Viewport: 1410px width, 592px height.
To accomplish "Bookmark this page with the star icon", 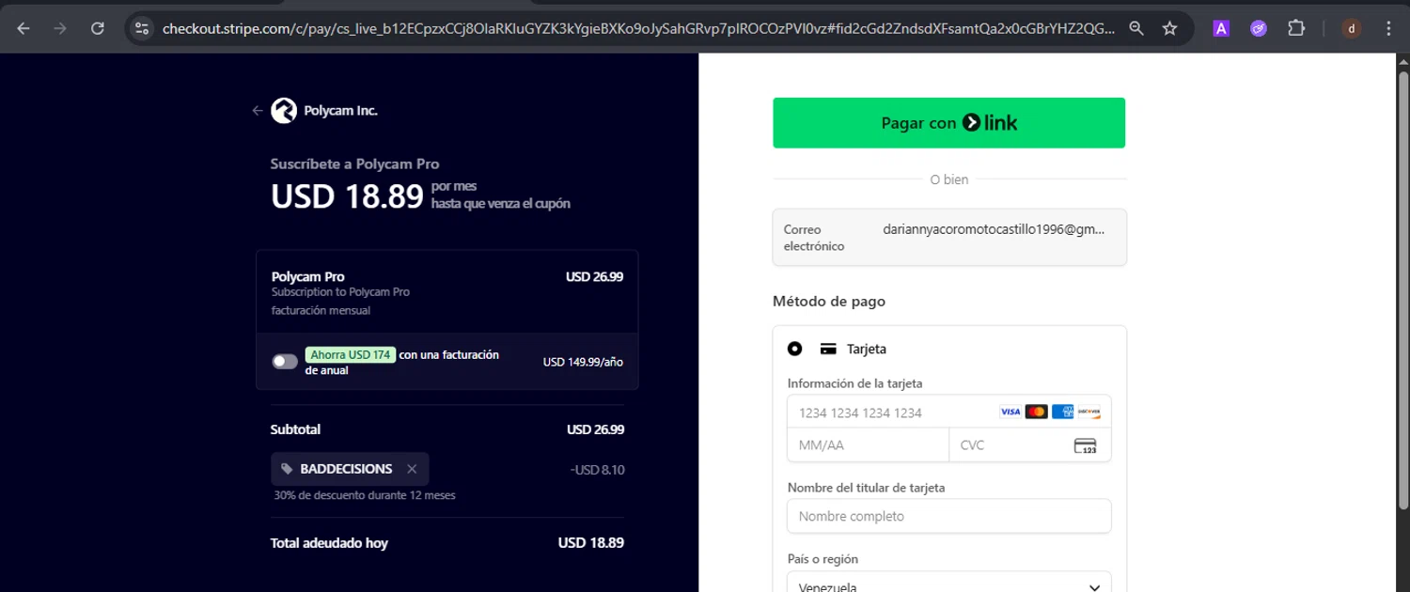I will (x=1169, y=28).
